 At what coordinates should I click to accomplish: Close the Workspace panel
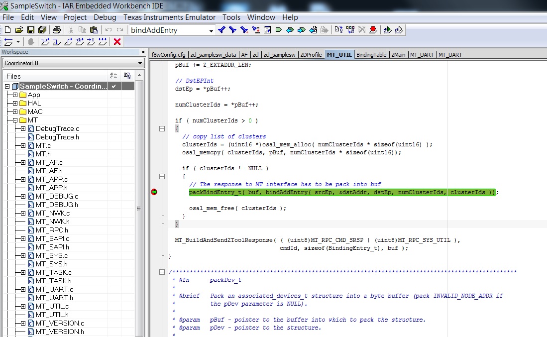143,52
